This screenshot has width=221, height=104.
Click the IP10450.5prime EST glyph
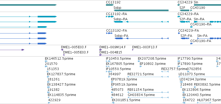pos(108,61)
